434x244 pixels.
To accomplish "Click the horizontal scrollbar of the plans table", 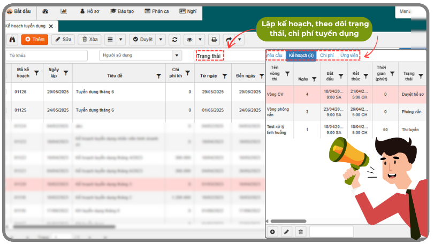I will (x=64, y=227).
